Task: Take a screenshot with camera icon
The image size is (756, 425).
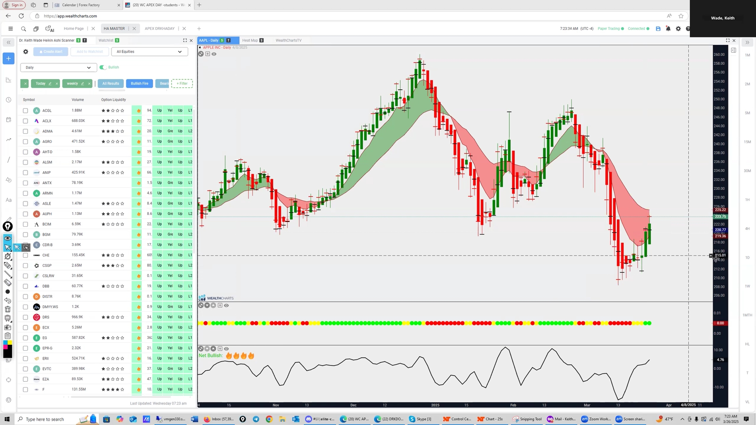Action: tap(7, 327)
